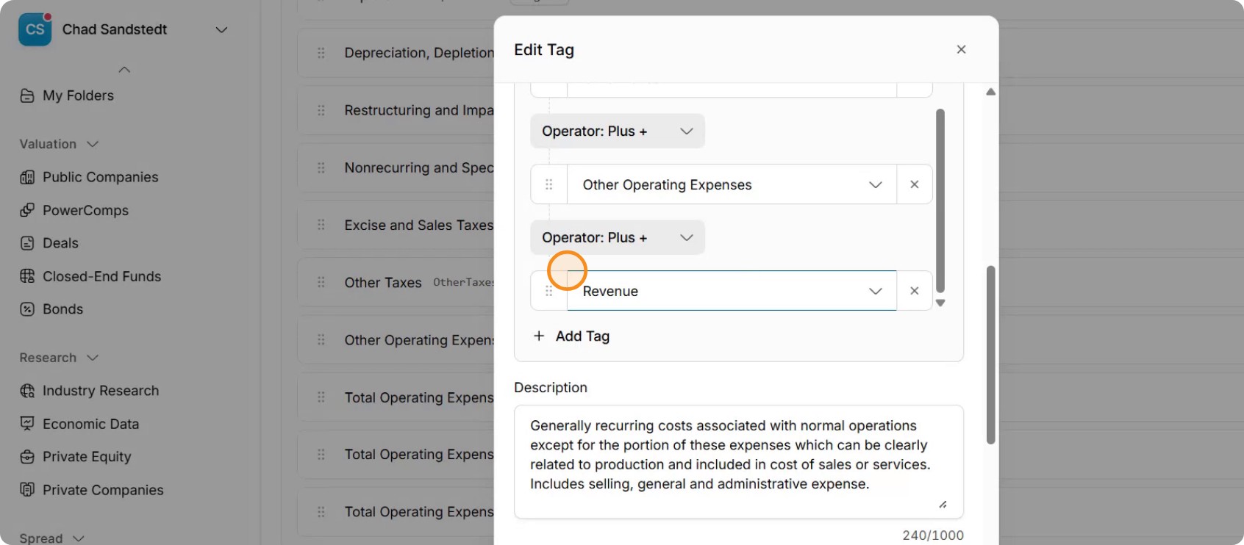The width and height of the screenshot is (1244, 545).
Task: Click the Industry Research globe icon
Action: point(27,391)
